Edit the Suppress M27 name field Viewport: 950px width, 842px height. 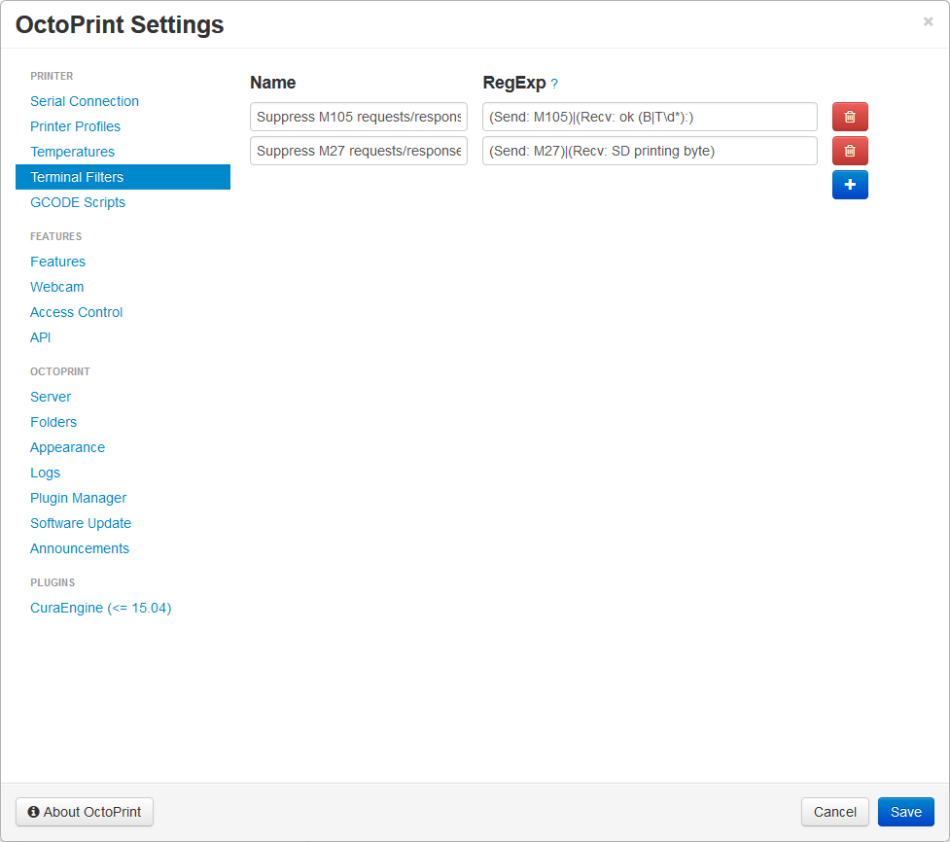coord(359,151)
